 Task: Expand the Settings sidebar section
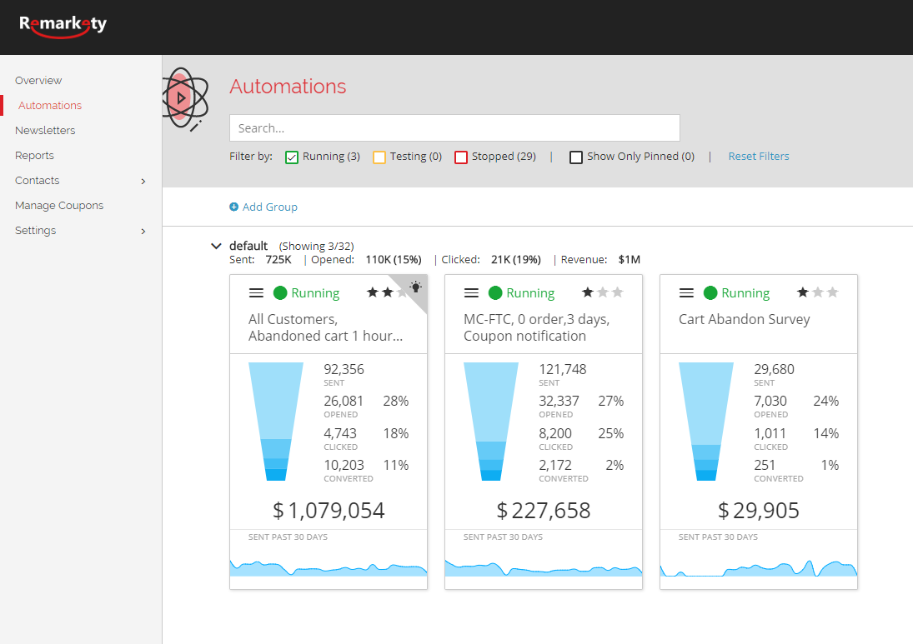click(x=35, y=231)
